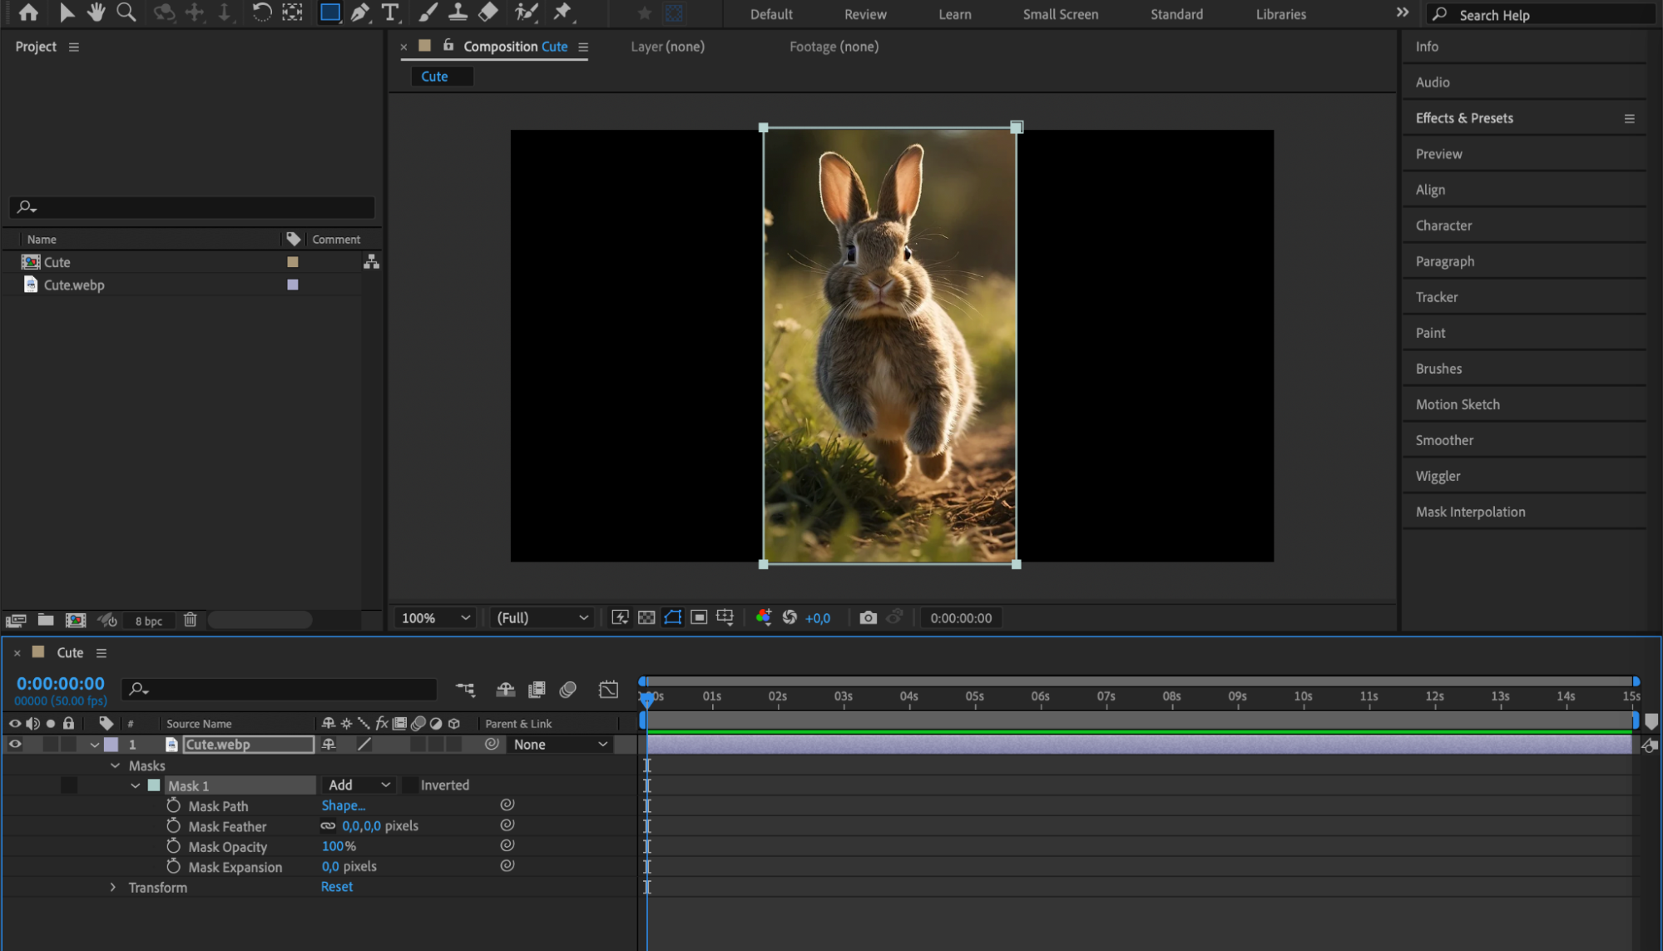Pick the Clone Stamp tool
This screenshot has width=1663, height=951.
coord(458,12)
